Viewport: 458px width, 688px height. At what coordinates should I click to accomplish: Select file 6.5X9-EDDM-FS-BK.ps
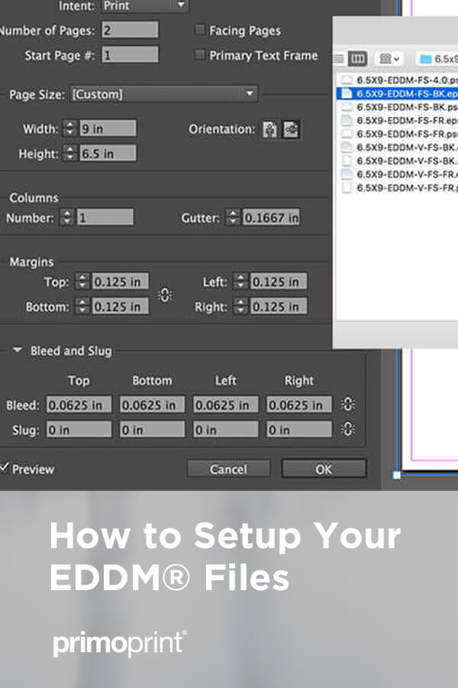tap(398, 107)
